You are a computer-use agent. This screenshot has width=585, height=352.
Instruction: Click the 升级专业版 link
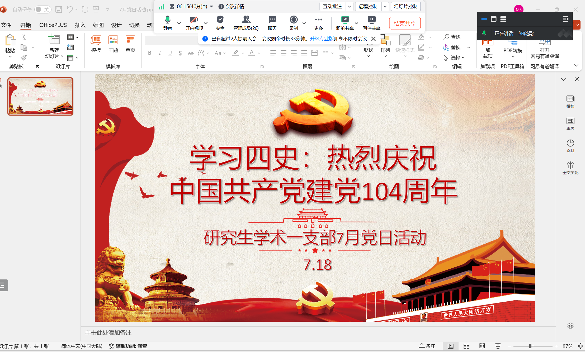pos(322,39)
